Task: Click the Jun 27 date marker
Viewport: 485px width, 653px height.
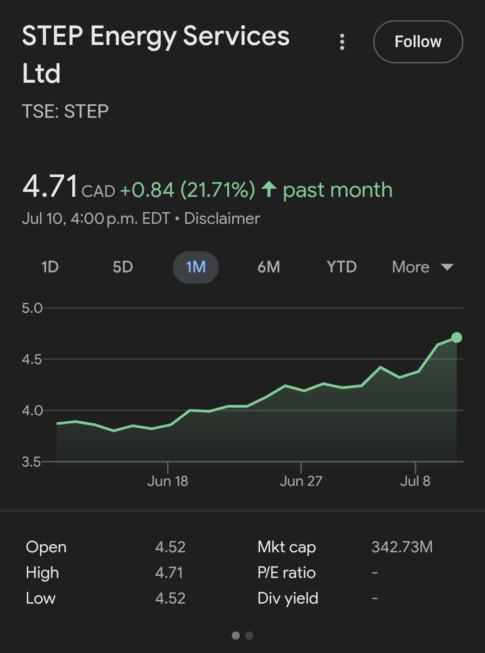Action: click(x=301, y=482)
